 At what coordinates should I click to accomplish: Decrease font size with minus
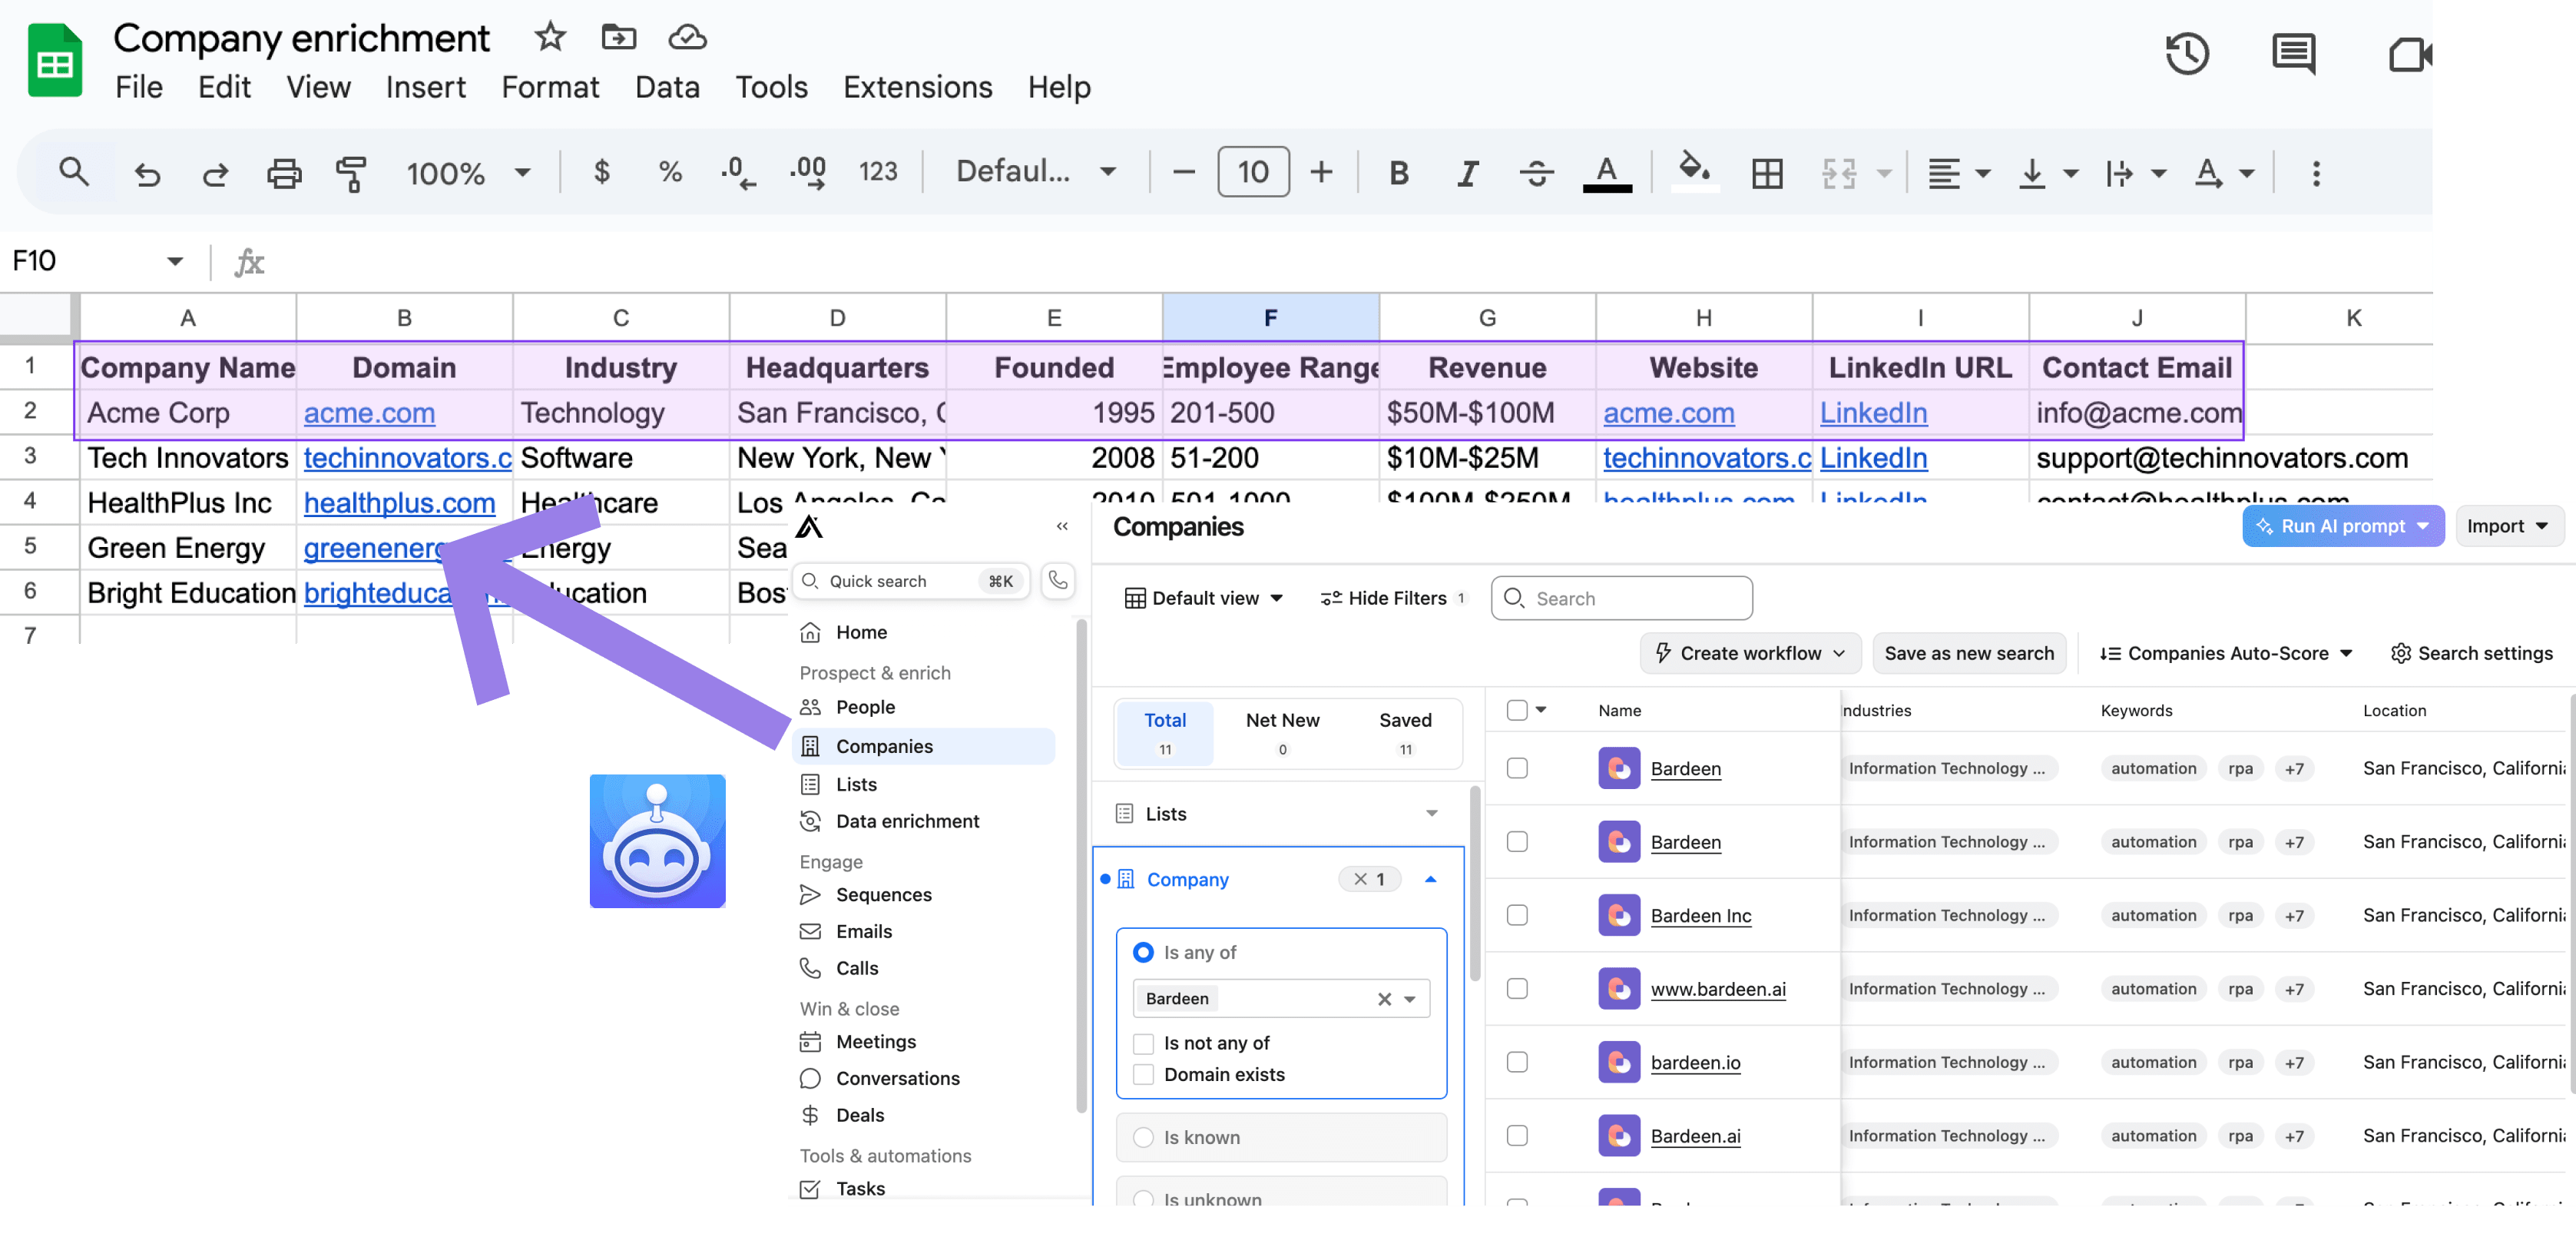click(x=1184, y=172)
